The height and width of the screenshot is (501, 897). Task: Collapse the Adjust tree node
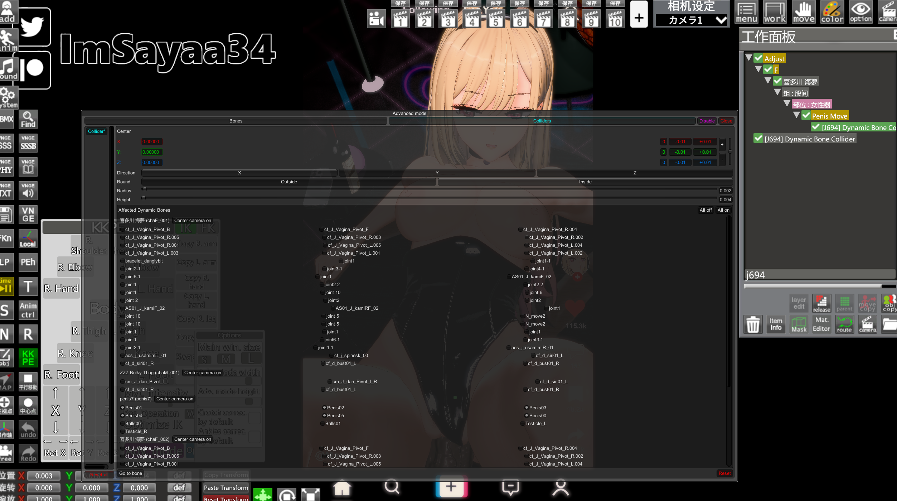coord(749,58)
